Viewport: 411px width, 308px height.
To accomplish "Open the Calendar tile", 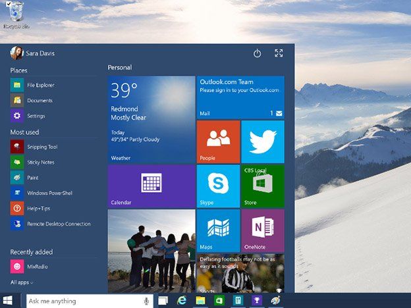I will pos(151,186).
